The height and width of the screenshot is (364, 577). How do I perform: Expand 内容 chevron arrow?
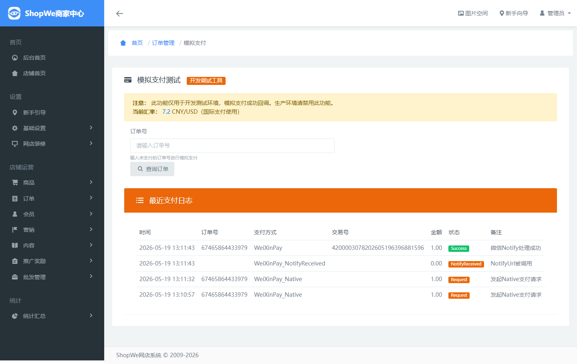(91, 245)
